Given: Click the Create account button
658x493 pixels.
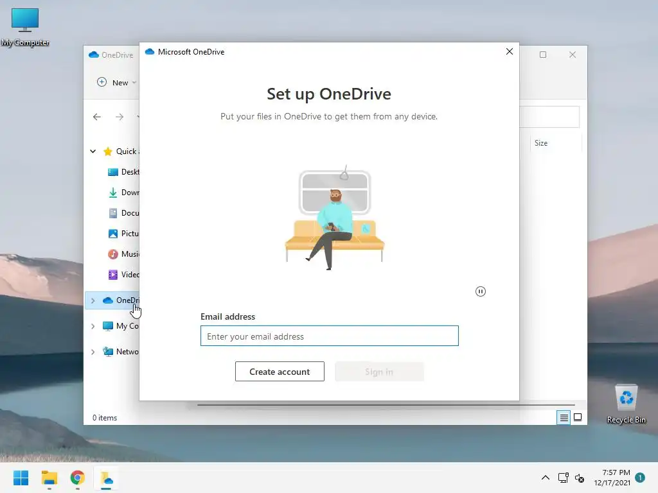Looking at the screenshot, I should (280, 372).
